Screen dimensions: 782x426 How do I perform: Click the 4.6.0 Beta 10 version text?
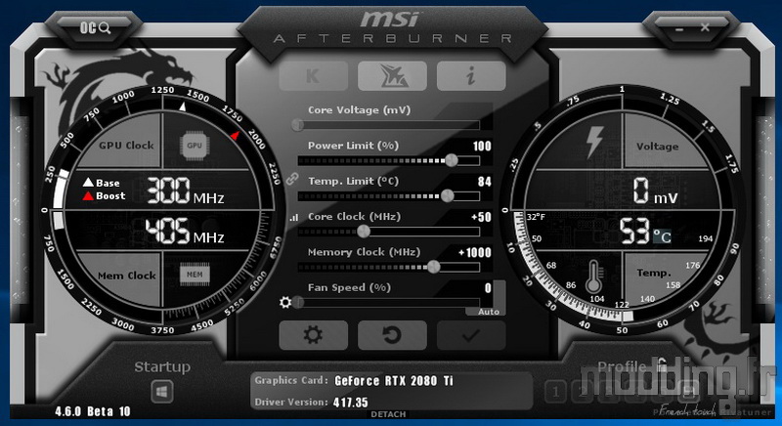point(92,411)
